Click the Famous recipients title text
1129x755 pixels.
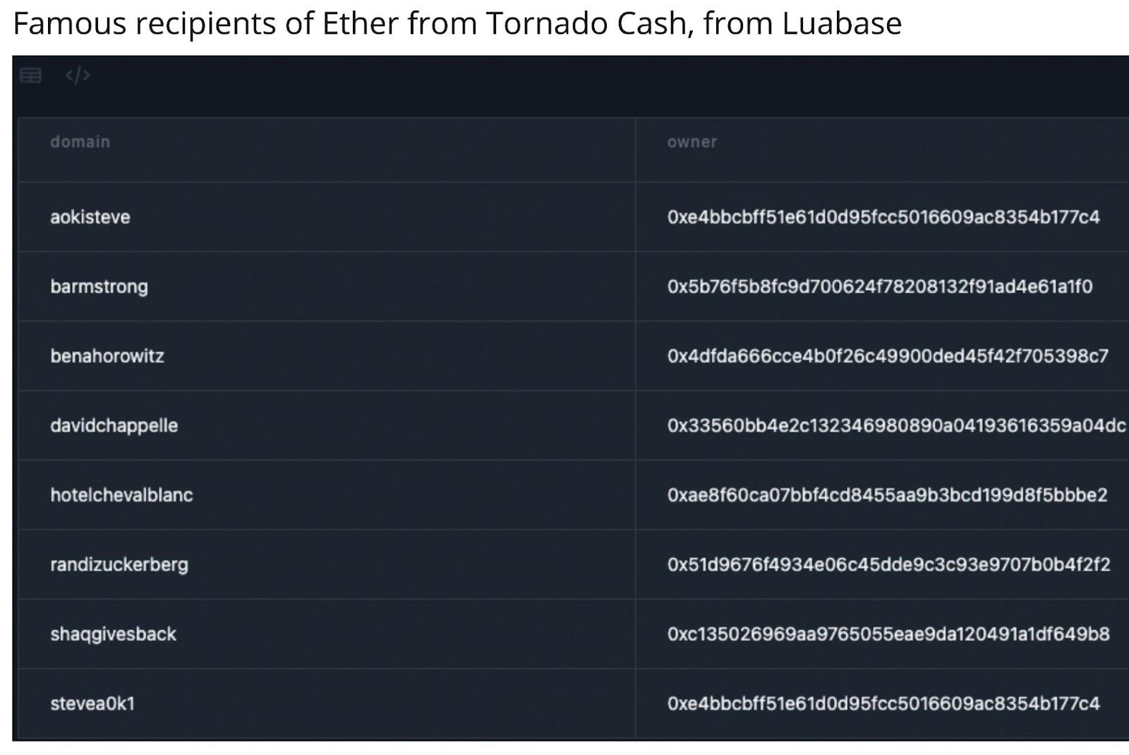click(x=457, y=23)
